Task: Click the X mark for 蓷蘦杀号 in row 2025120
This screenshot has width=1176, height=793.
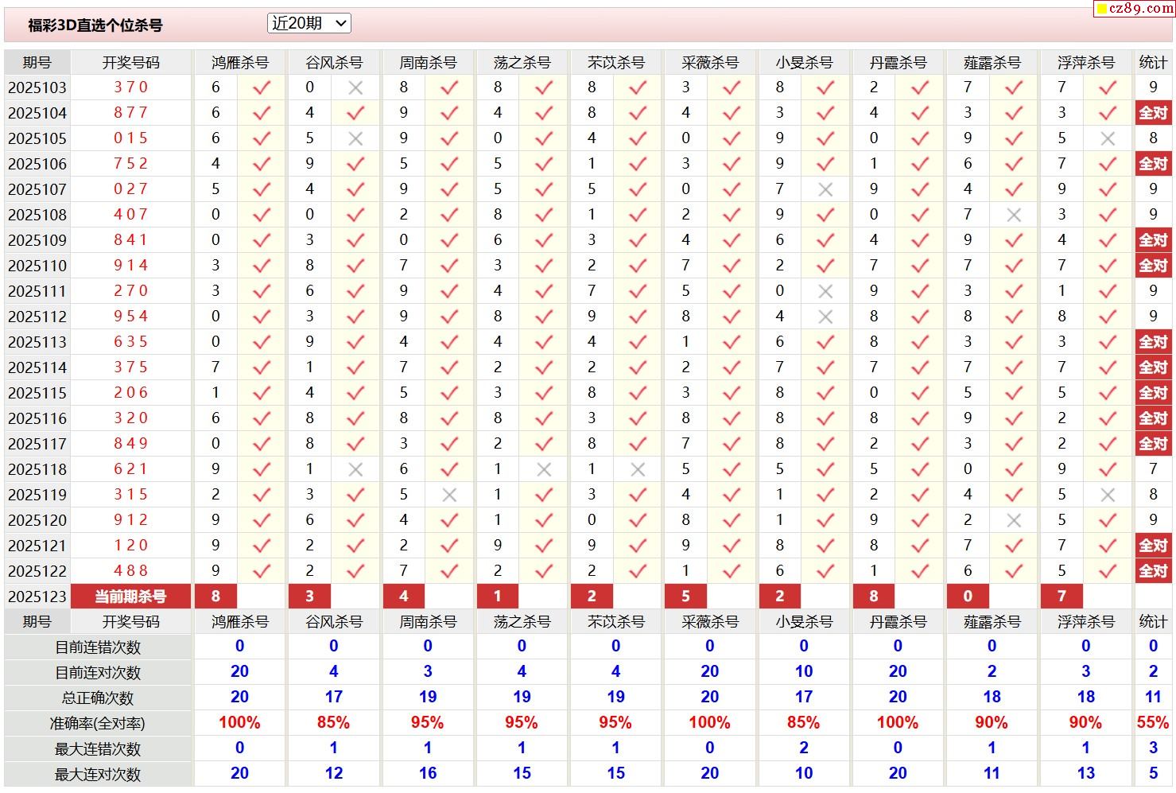Action: [x=1014, y=521]
